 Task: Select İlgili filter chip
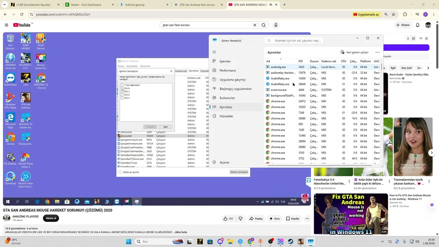pos(393,68)
